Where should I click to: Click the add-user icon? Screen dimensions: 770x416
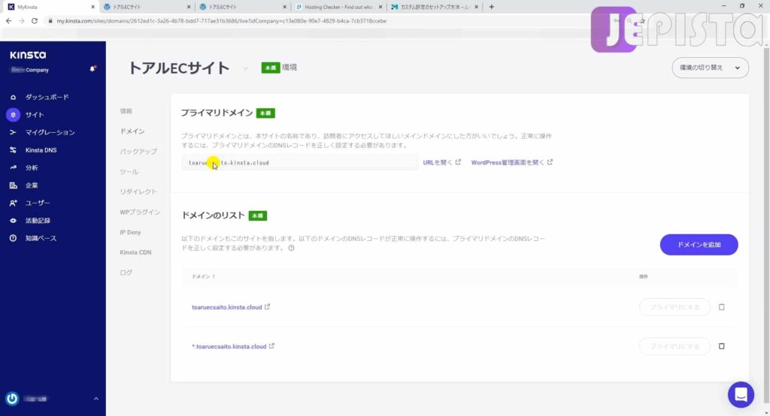pos(14,203)
